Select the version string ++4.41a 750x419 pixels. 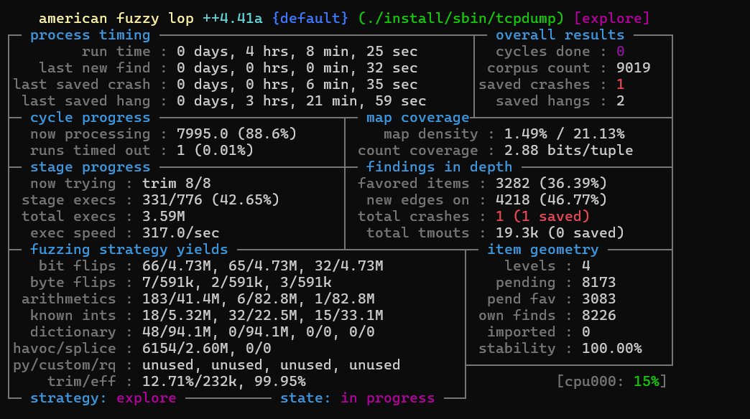[233, 19]
